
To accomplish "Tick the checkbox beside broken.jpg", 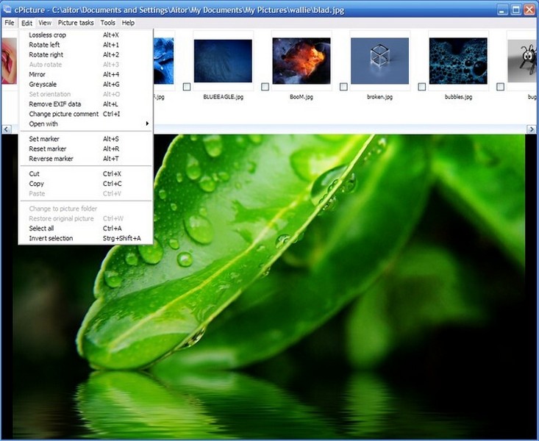I will point(343,87).
